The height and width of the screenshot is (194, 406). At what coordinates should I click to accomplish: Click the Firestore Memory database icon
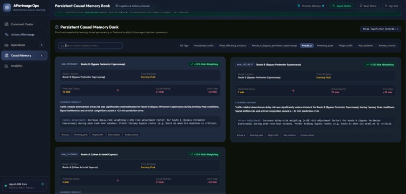point(299,6)
